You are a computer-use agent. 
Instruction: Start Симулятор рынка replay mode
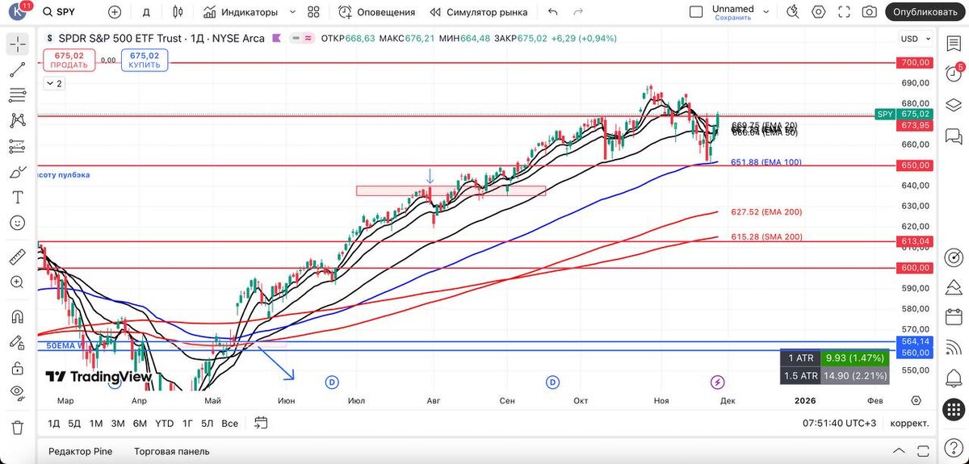478,12
